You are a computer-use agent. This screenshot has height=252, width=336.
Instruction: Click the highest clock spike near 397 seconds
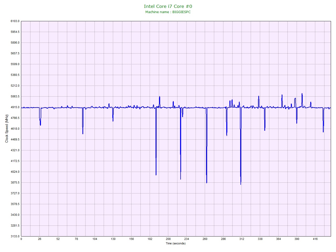click(x=302, y=94)
